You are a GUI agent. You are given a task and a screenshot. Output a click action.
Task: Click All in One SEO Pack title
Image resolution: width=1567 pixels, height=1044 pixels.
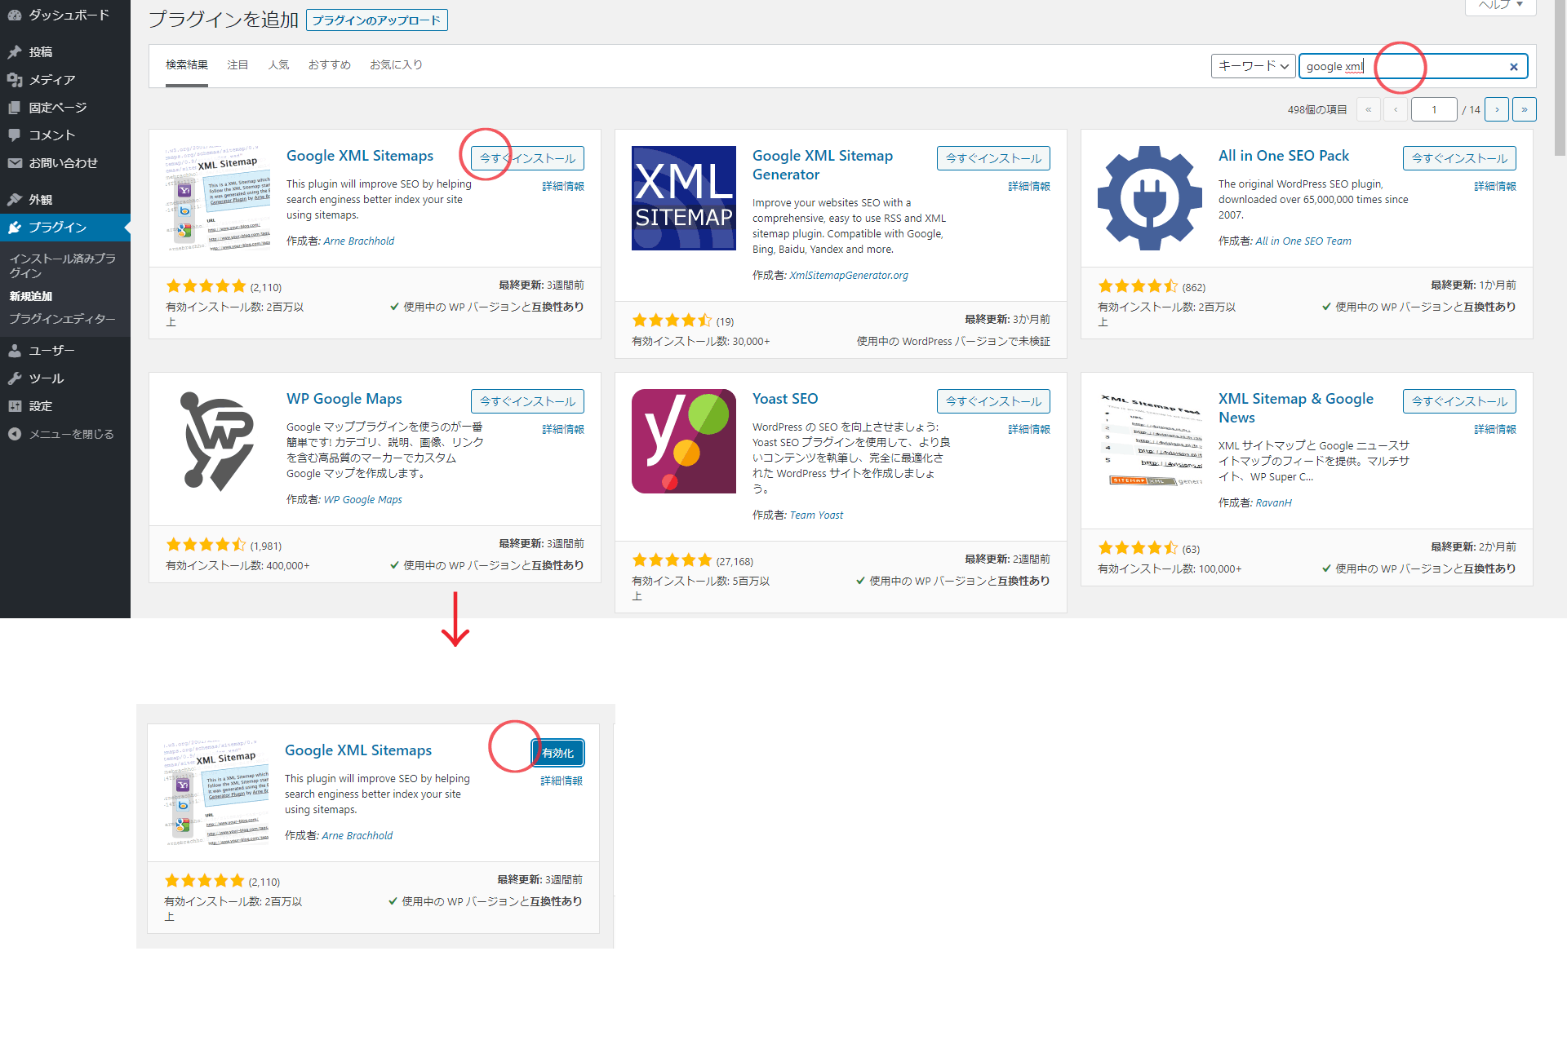click(x=1284, y=156)
